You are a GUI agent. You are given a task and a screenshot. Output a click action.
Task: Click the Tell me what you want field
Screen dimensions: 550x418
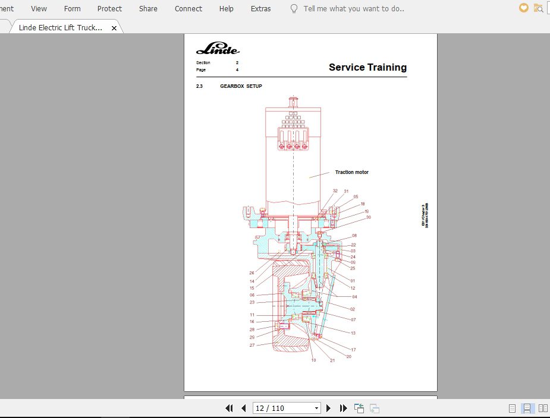(353, 9)
